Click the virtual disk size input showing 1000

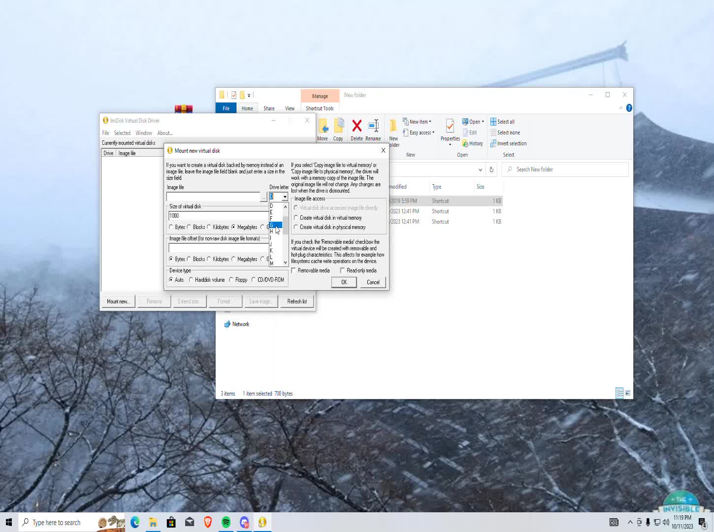coord(218,215)
